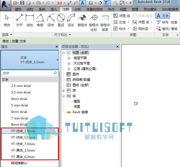The width and height of the screenshot is (180, 167).
Task: Click the 拼写检查 spell check tool
Action: [x=167, y=22]
